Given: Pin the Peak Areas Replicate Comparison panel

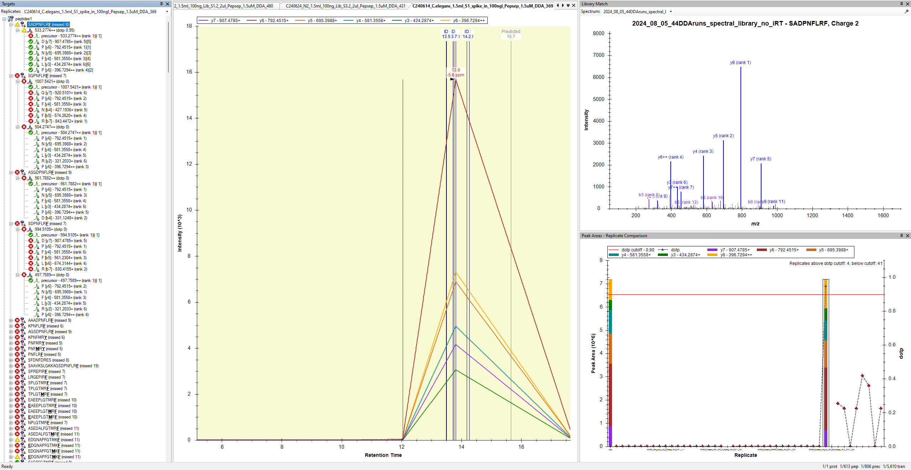Looking at the screenshot, I should 901,236.
